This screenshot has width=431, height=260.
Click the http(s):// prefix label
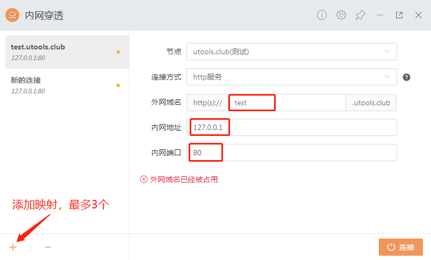(207, 103)
